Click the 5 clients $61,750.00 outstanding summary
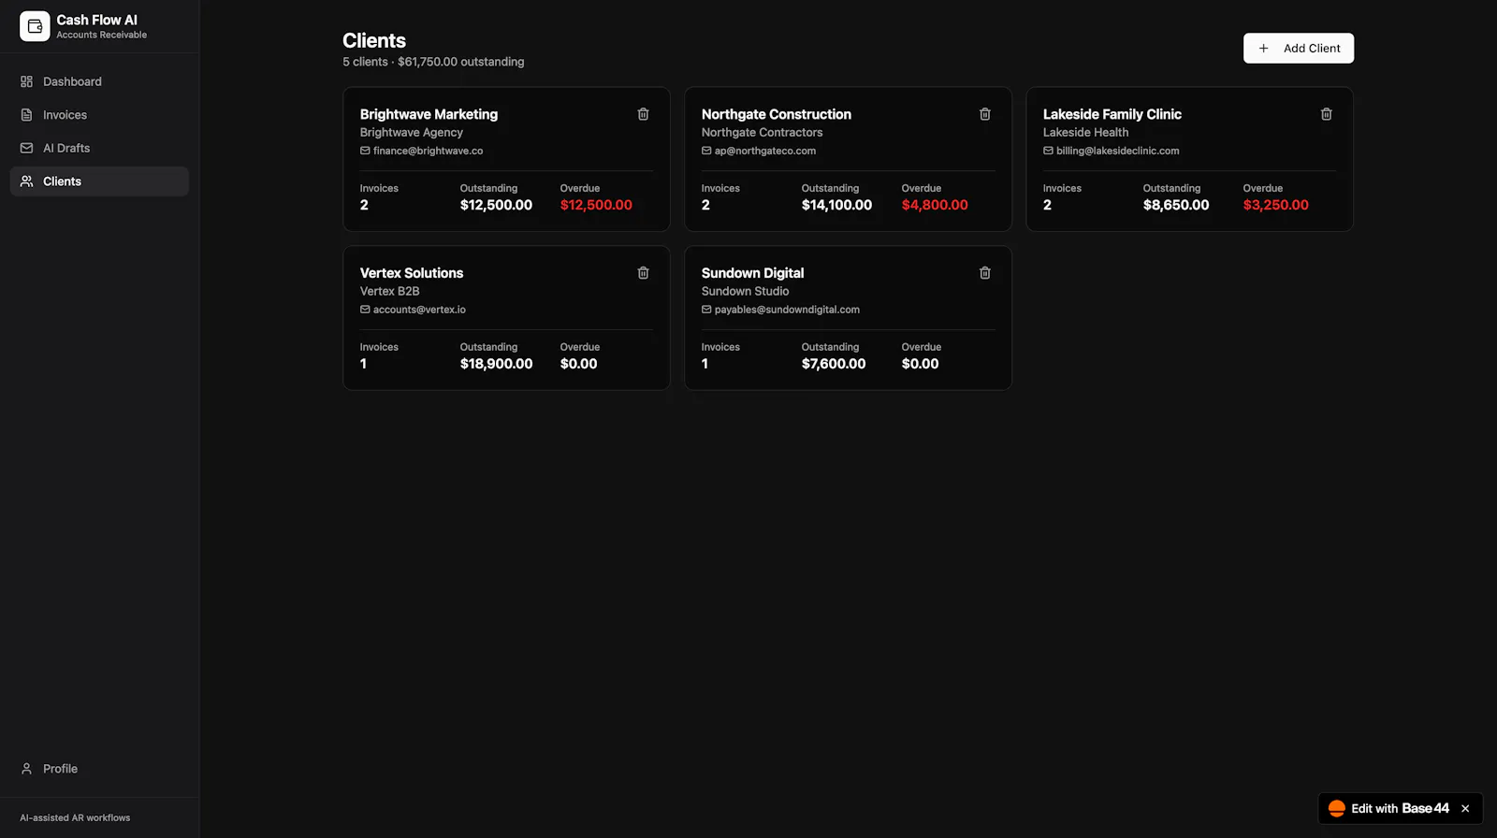Viewport: 1497px width, 838px height. point(433,62)
